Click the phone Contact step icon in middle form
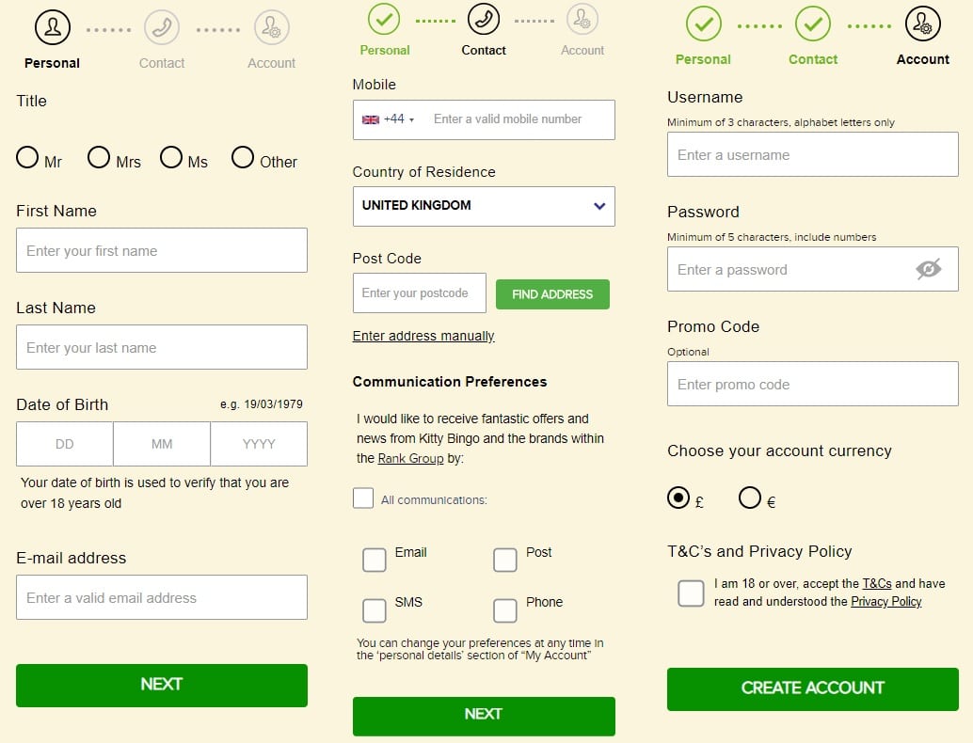The height and width of the screenshot is (743, 973). pos(484,18)
